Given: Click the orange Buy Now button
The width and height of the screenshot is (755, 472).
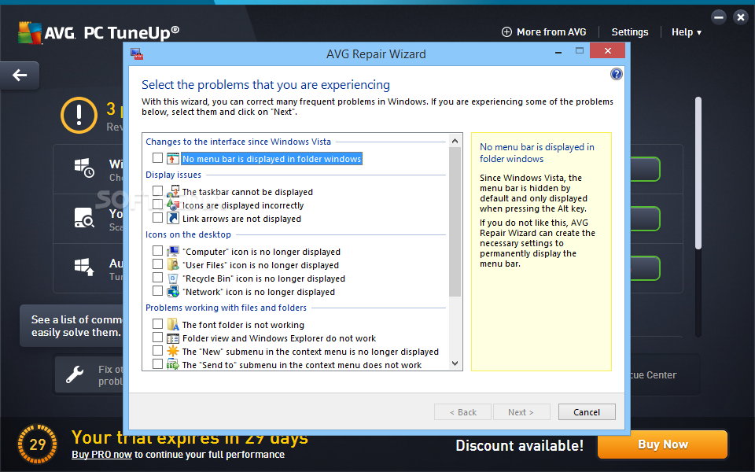Looking at the screenshot, I should [662, 444].
